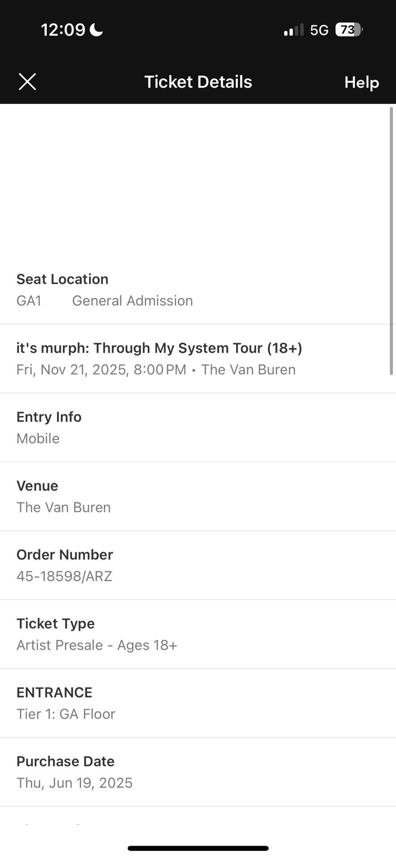The height and width of the screenshot is (859, 396).
Task: Tap the Do Not Disturb moon icon
Action: pos(96,30)
